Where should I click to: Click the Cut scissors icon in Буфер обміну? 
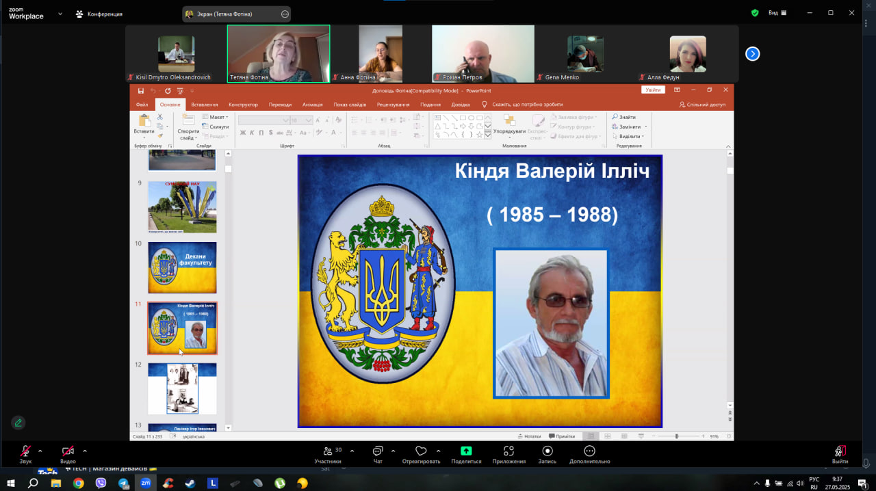click(160, 117)
